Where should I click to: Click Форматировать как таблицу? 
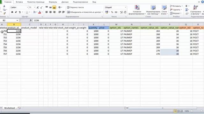[153, 10]
